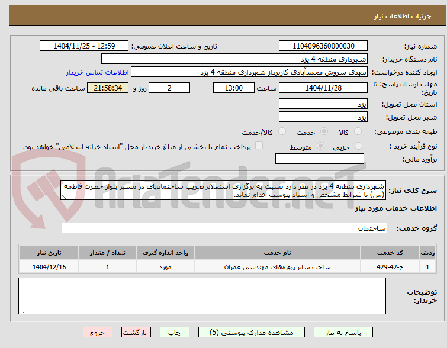The width and height of the screenshot is (447, 348).
Task: Click the تاریخ نیاز column header
Action: (49, 253)
